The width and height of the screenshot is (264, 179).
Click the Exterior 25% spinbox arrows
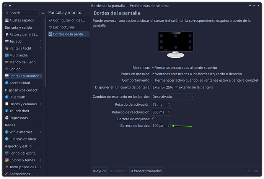[x=176, y=87]
